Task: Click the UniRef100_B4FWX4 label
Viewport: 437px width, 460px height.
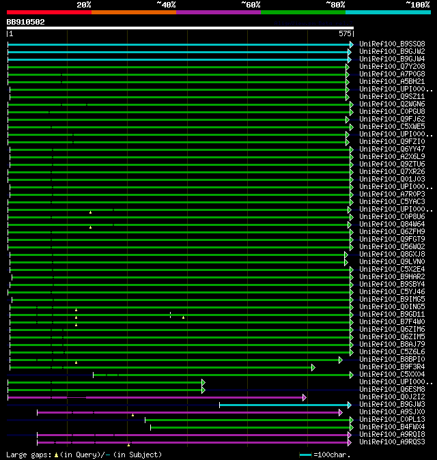Action: tap(392, 427)
